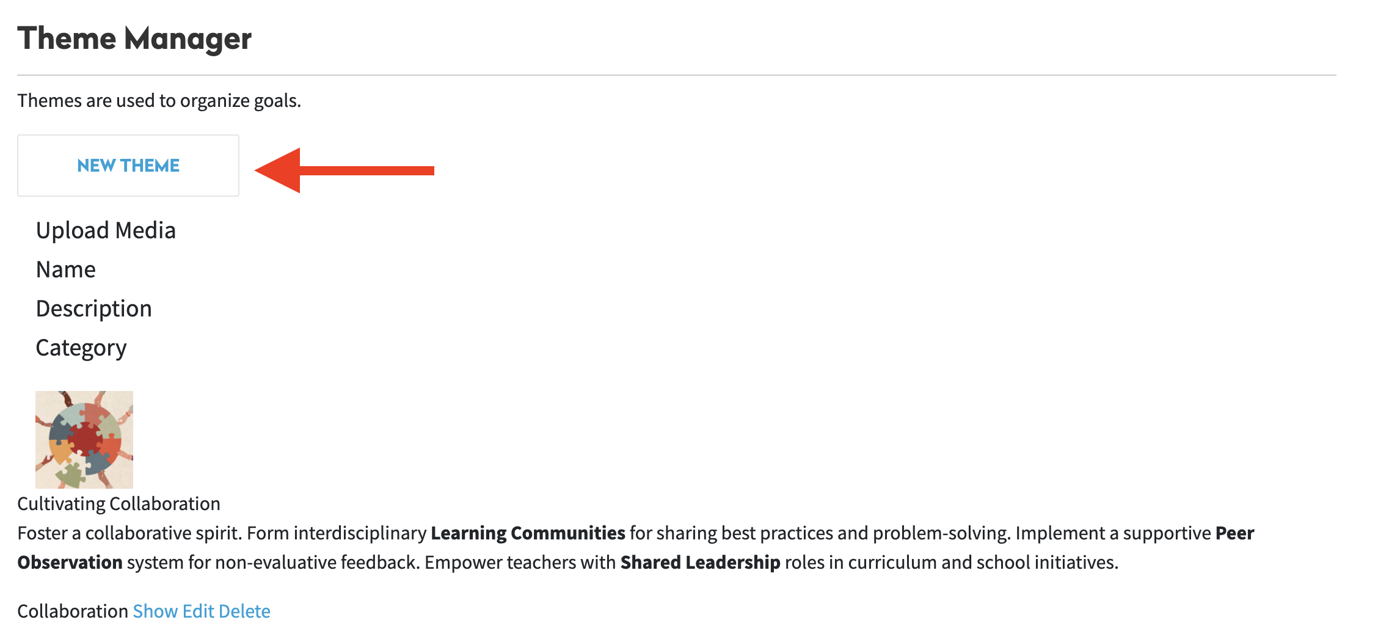Click the bold Learning Communities text

click(528, 533)
